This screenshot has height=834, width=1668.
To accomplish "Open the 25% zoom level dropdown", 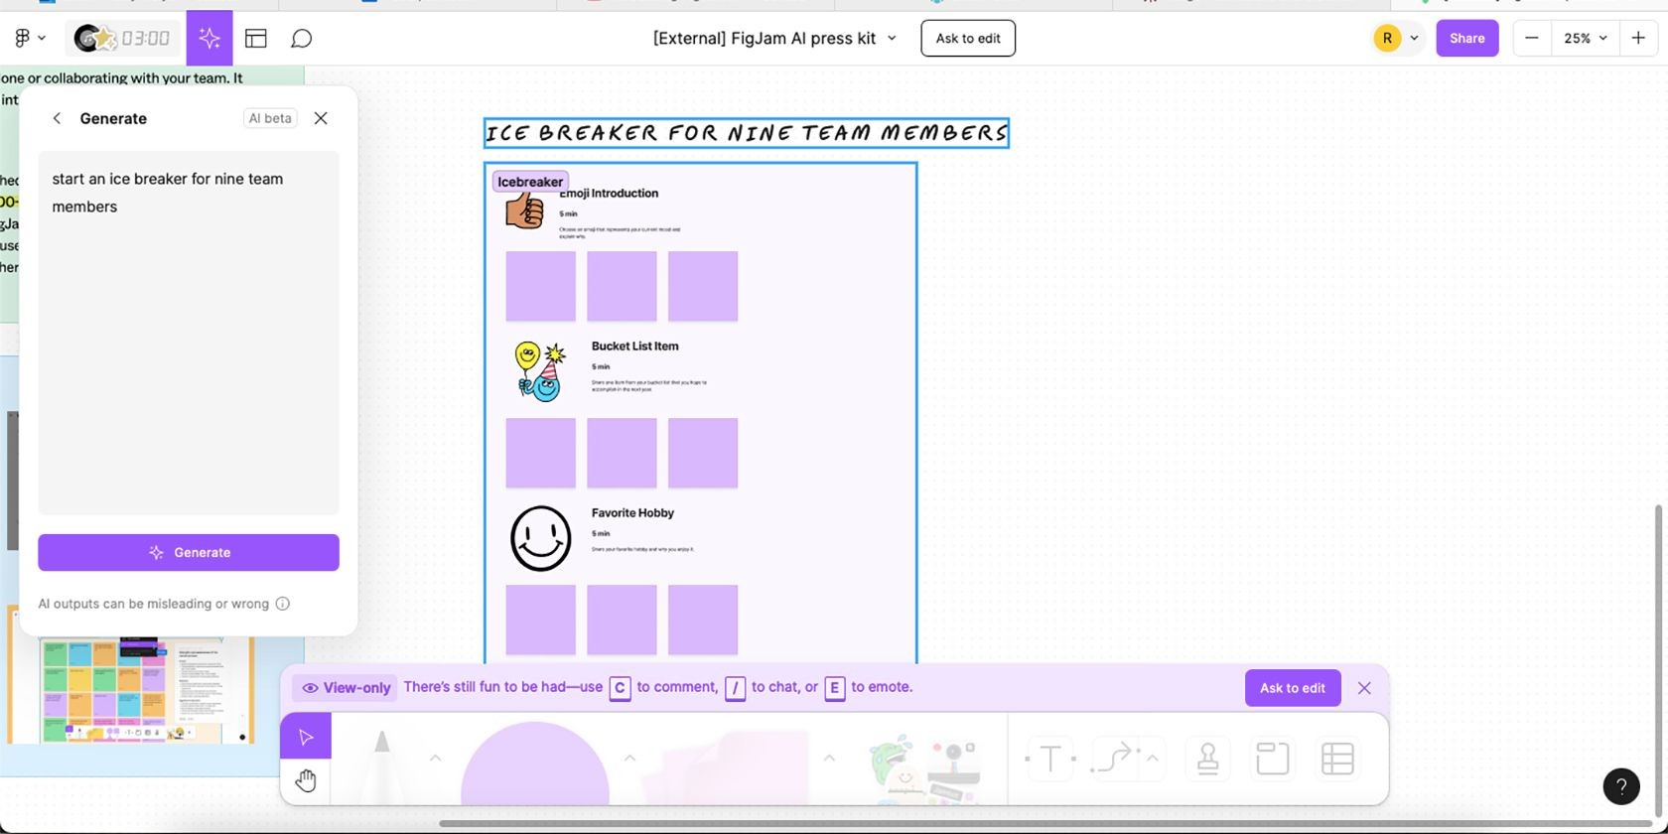I will [1585, 39].
